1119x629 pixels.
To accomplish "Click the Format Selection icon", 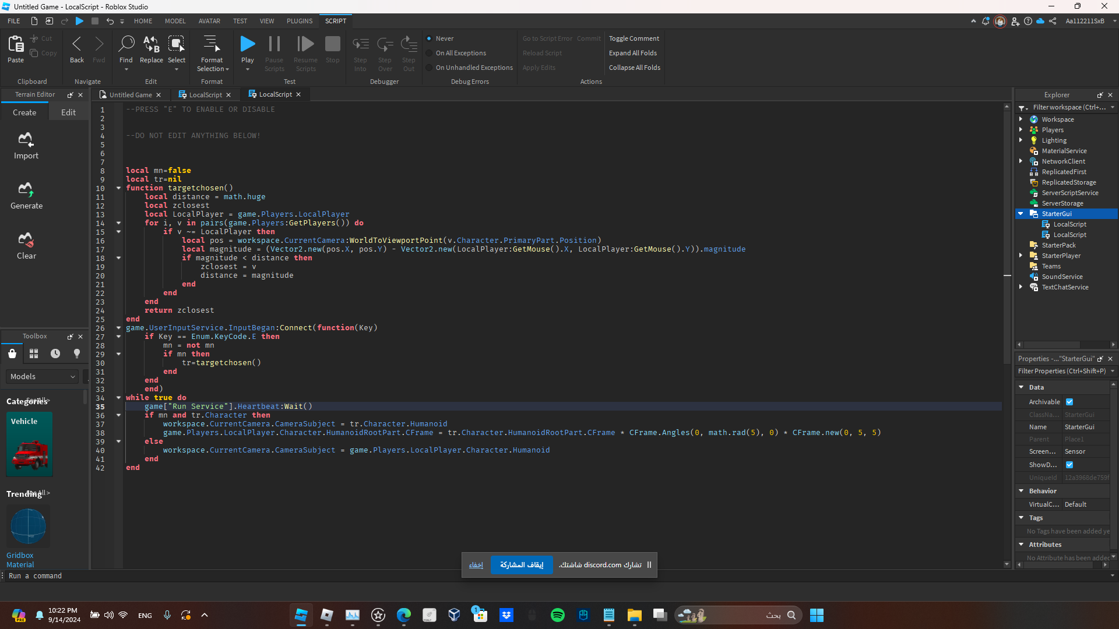I will coord(212,44).
